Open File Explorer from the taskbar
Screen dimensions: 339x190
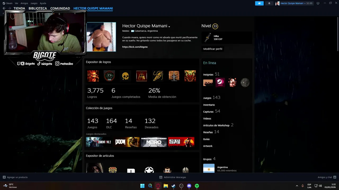166,186
